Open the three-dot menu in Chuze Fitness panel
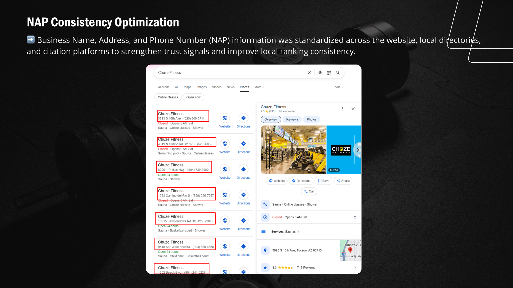The width and height of the screenshot is (513, 288). click(342, 109)
